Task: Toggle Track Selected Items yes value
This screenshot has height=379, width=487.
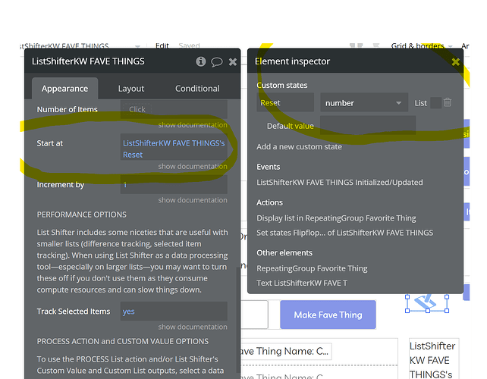Action: point(174,311)
